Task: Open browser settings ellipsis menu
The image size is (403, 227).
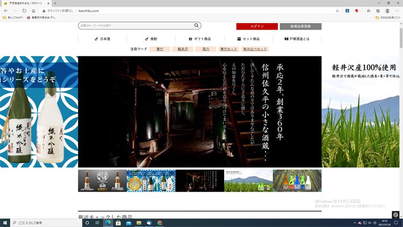Action: [397, 11]
